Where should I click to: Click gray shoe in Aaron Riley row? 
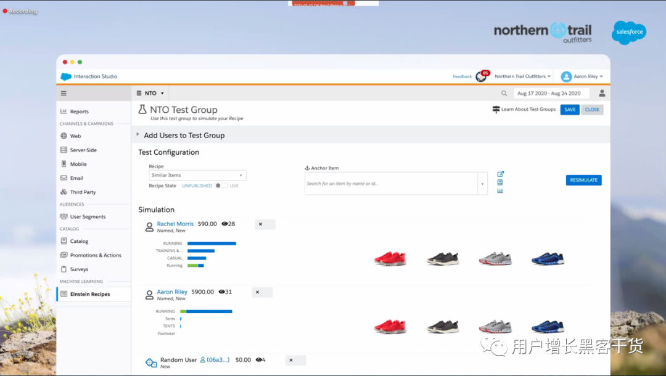495,326
